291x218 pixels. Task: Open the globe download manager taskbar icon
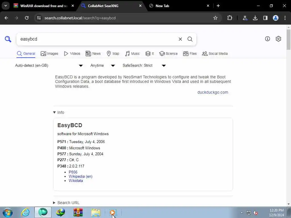(x=61, y=212)
